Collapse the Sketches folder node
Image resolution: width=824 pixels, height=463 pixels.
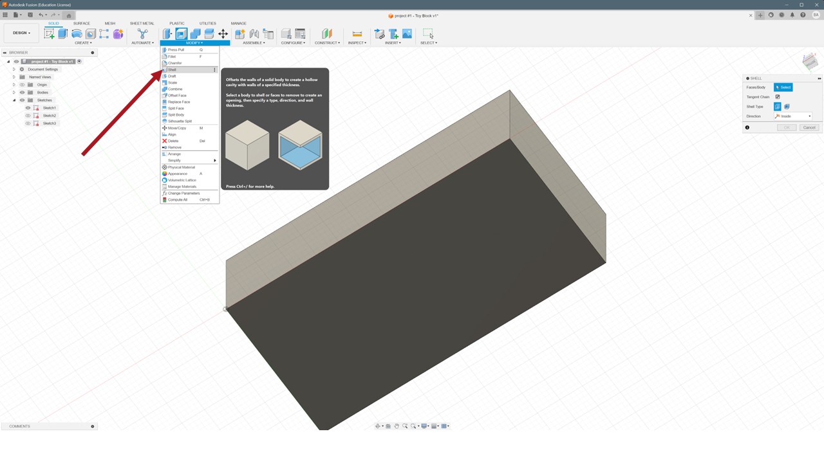(14, 100)
